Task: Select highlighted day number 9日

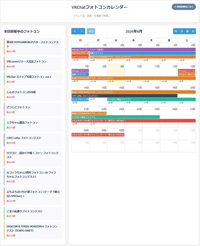Action: pos(122,66)
